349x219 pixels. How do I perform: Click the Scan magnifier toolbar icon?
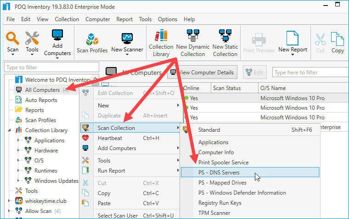(x=12, y=38)
